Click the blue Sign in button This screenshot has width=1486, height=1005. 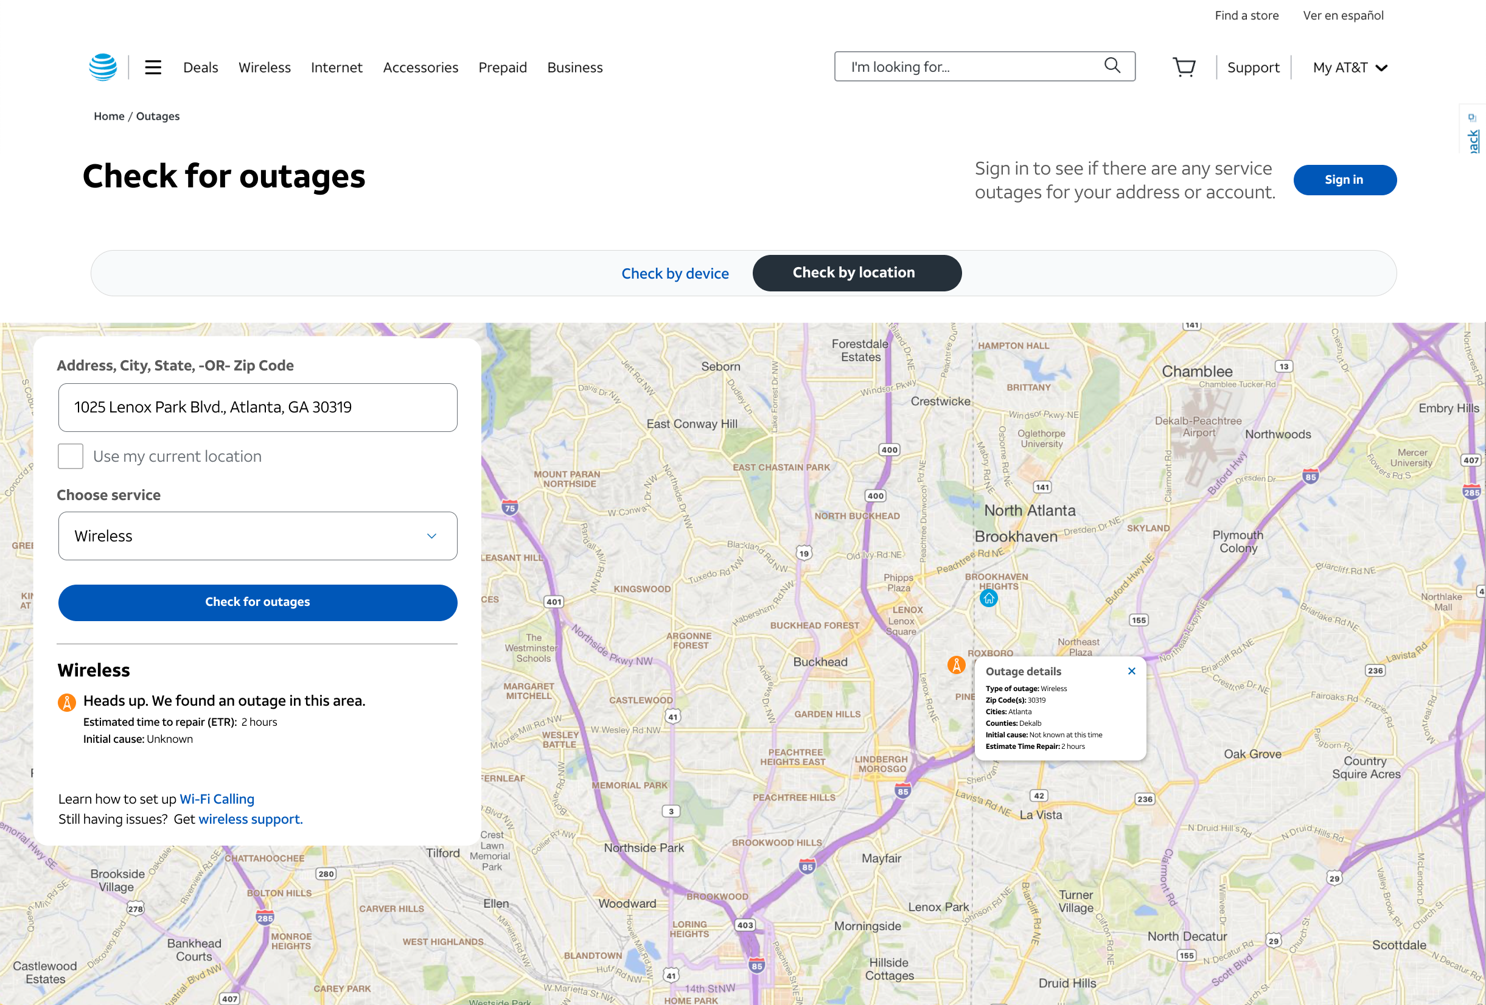coord(1345,179)
